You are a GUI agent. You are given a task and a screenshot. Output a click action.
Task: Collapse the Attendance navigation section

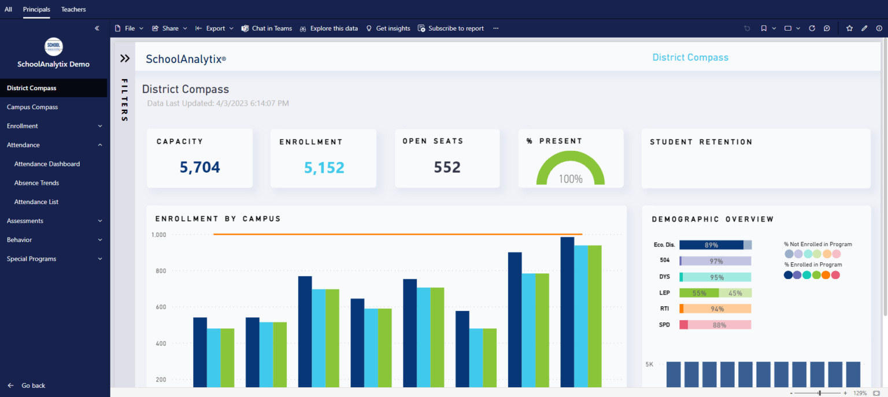click(100, 145)
